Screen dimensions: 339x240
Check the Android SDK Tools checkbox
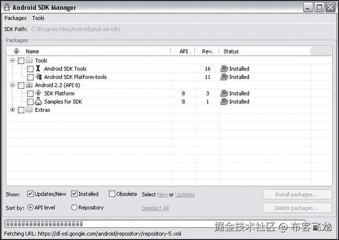pyautogui.click(x=30, y=69)
